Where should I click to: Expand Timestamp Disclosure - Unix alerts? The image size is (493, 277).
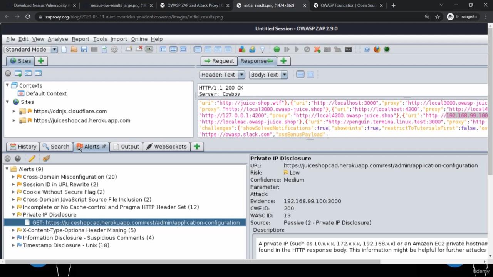(13, 245)
